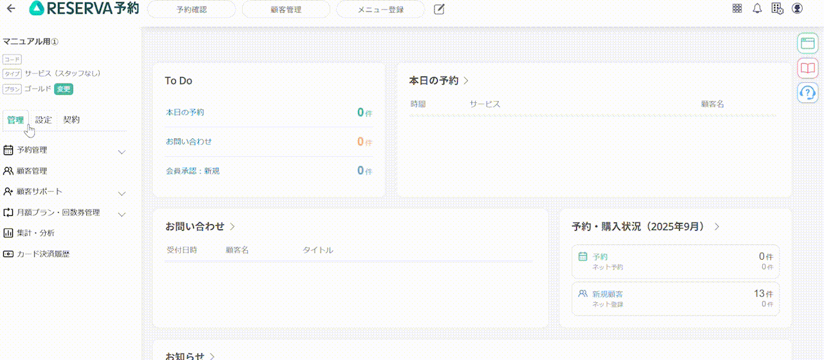Expand the 顧客サポート chevron

(122, 194)
